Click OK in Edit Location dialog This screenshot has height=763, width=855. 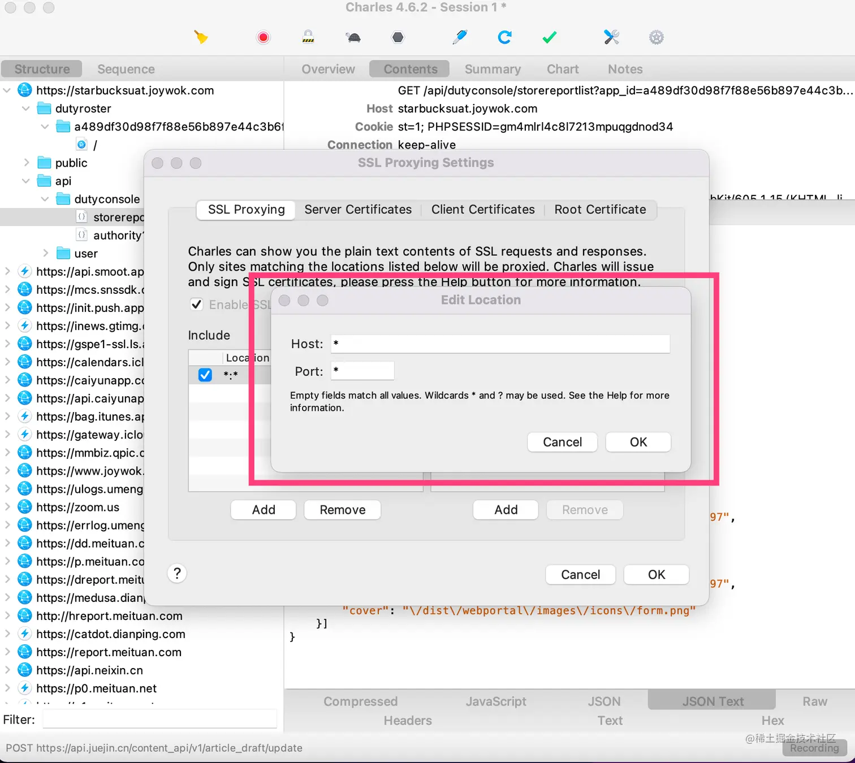pyautogui.click(x=638, y=442)
